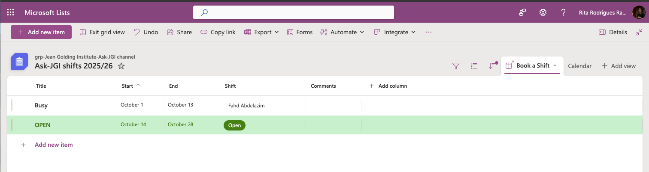This screenshot has height=172, width=649.
Task: Click the Shift column header
Action: click(x=230, y=86)
